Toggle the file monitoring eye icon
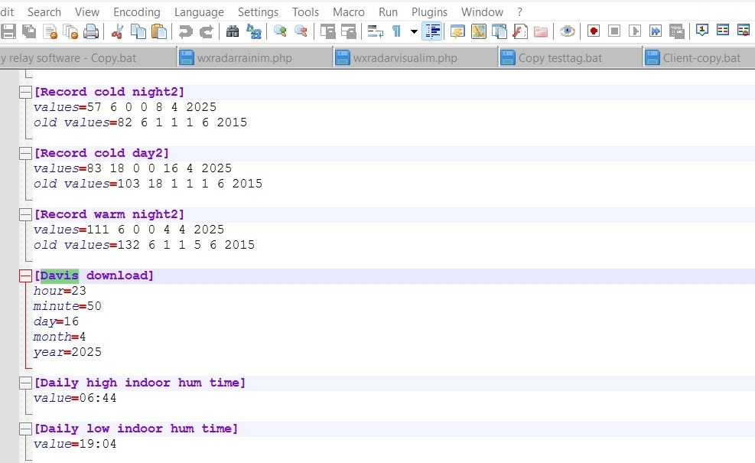 (x=568, y=31)
